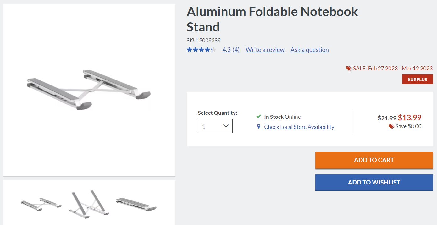Click the (4) reviews count link

(x=236, y=49)
